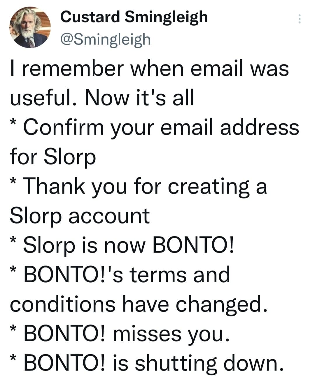Click the line "I remember when email was"

(x=149, y=69)
